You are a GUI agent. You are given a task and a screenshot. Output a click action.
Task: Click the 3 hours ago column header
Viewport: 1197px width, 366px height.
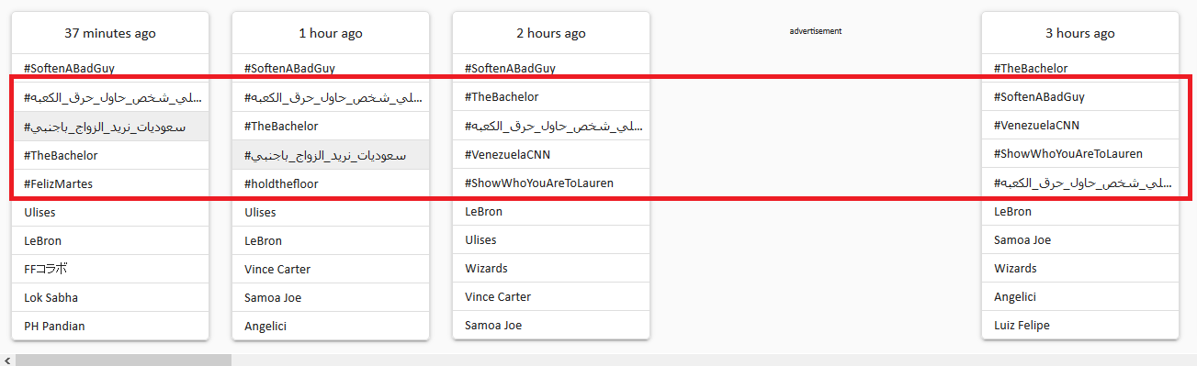pos(1080,33)
